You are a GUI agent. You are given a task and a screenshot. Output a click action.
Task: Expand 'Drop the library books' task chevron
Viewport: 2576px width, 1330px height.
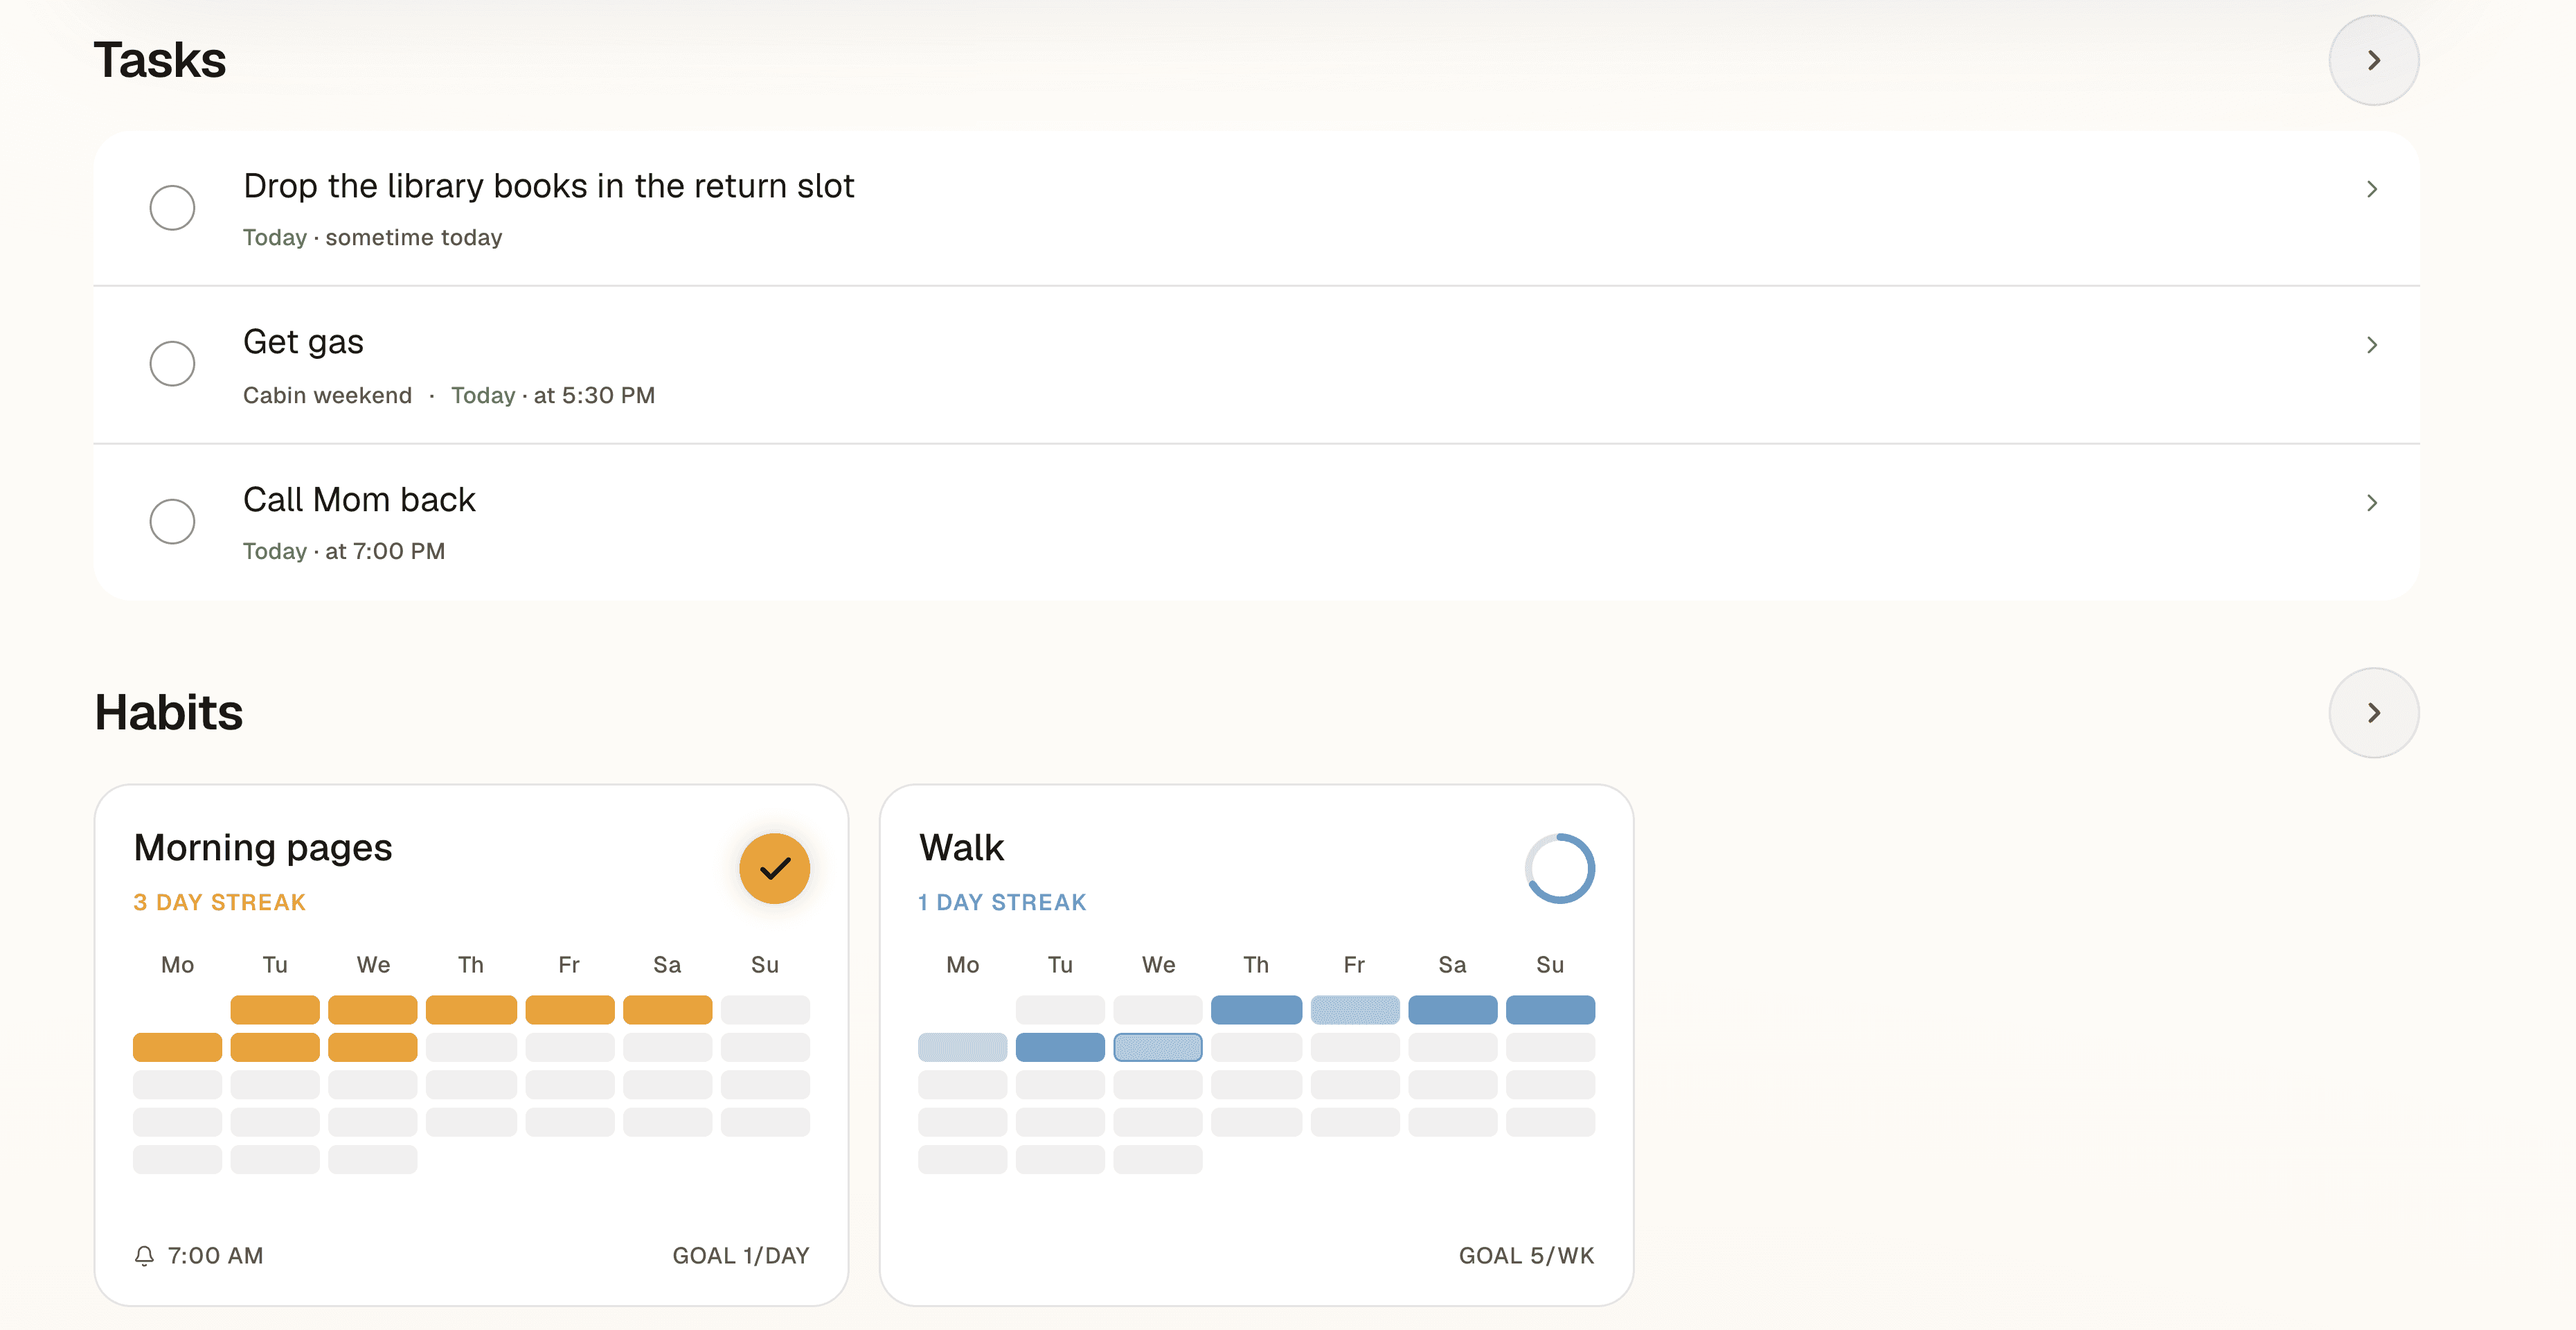click(2371, 189)
